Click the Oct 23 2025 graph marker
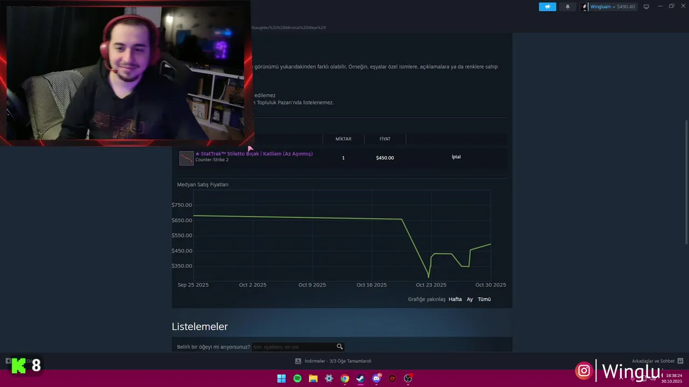The width and height of the screenshot is (689, 387). (x=431, y=285)
